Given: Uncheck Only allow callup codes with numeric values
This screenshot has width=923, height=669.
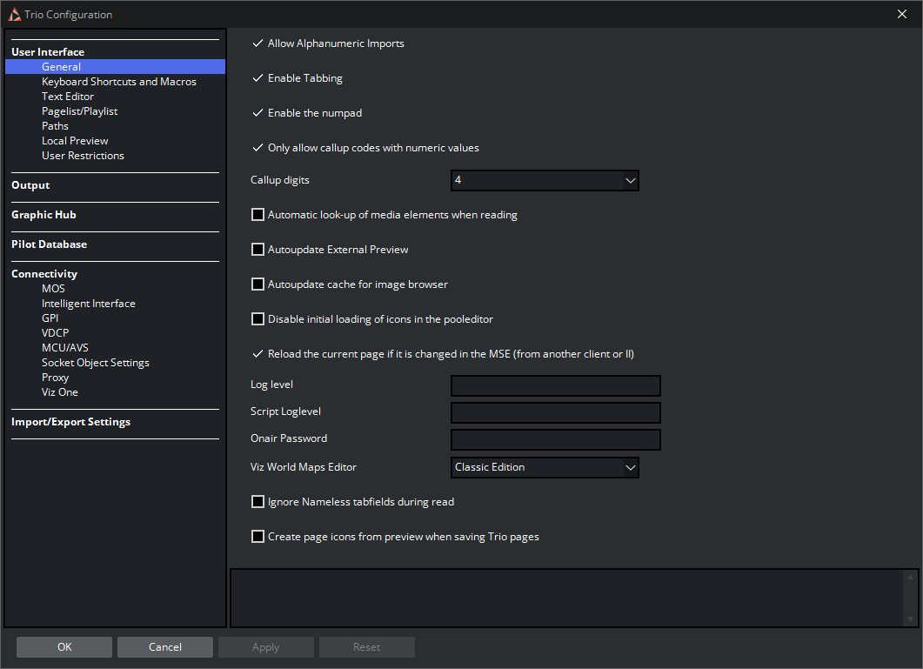Looking at the screenshot, I should pos(258,147).
